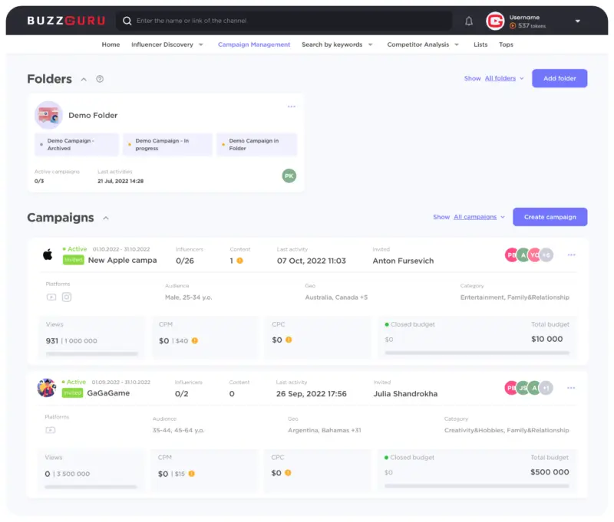Expand the Username account dropdown arrow
This screenshot has width=614, height=522.
tap(577, 21)
